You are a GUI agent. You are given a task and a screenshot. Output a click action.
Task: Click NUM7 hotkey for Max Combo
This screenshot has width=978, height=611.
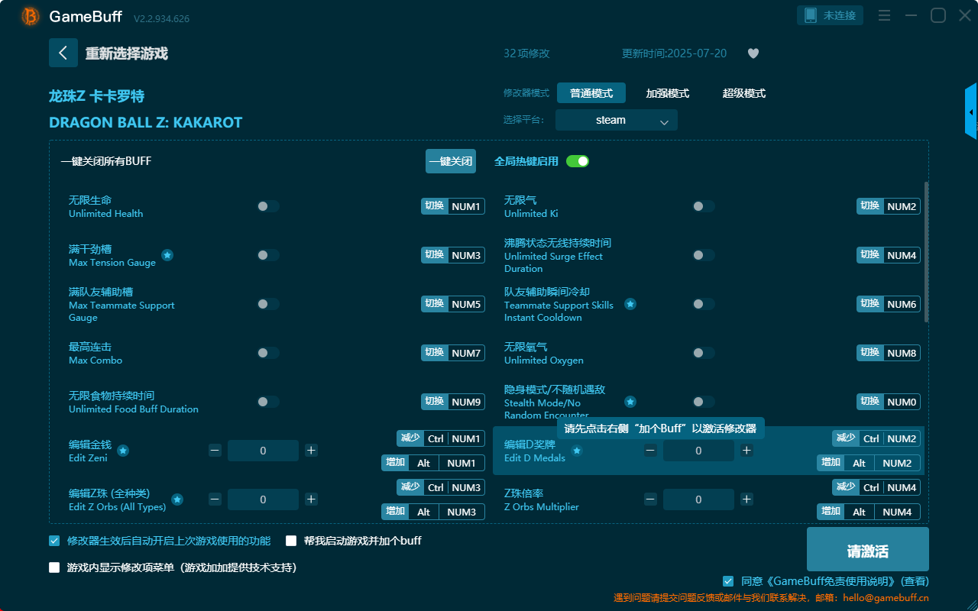[x=466, y=353]
